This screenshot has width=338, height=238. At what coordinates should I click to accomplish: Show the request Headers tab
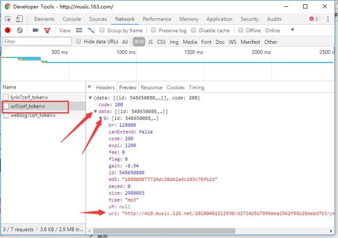pos(106,88)
